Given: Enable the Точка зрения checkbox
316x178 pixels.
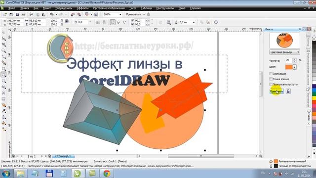Looking at the screenshot, I should click(x=271, y=79).
